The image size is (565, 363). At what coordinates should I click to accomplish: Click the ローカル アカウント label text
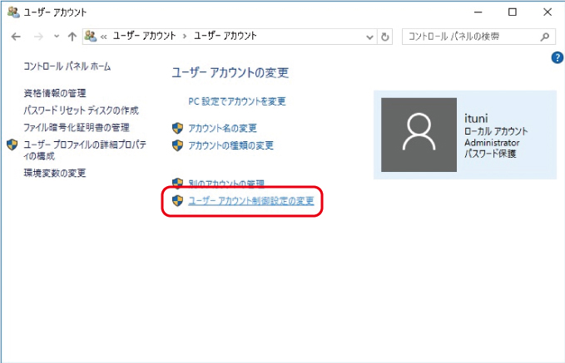496,131
